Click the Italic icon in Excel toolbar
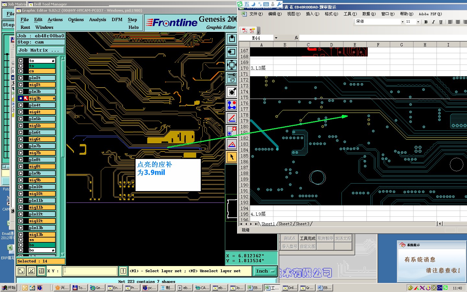Viewport: 467px width, 292px height. [x=433, y=22]
